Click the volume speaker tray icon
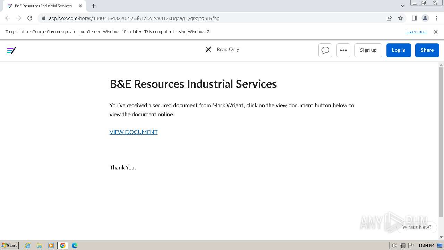444x250 pixels. tap(394, 245)
